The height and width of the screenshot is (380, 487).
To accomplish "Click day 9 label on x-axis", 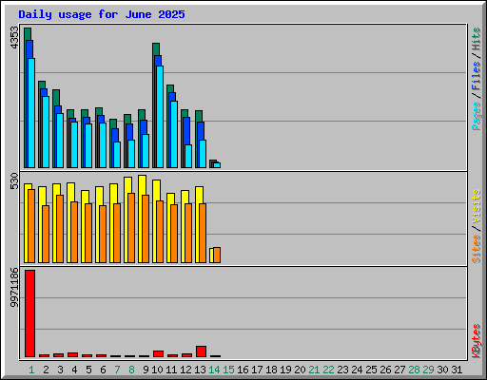I will point(146,370).
